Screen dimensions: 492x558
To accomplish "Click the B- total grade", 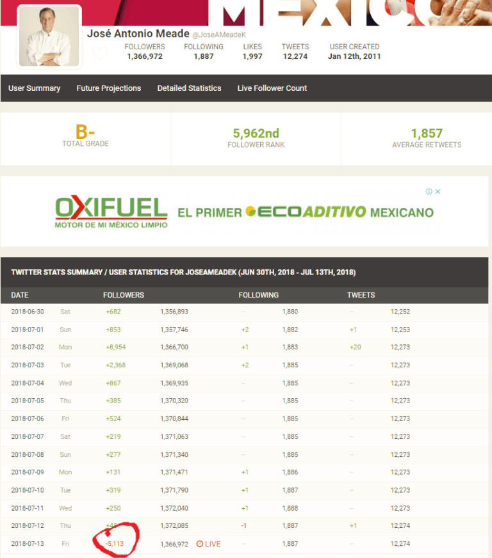I will coord(85,133).
